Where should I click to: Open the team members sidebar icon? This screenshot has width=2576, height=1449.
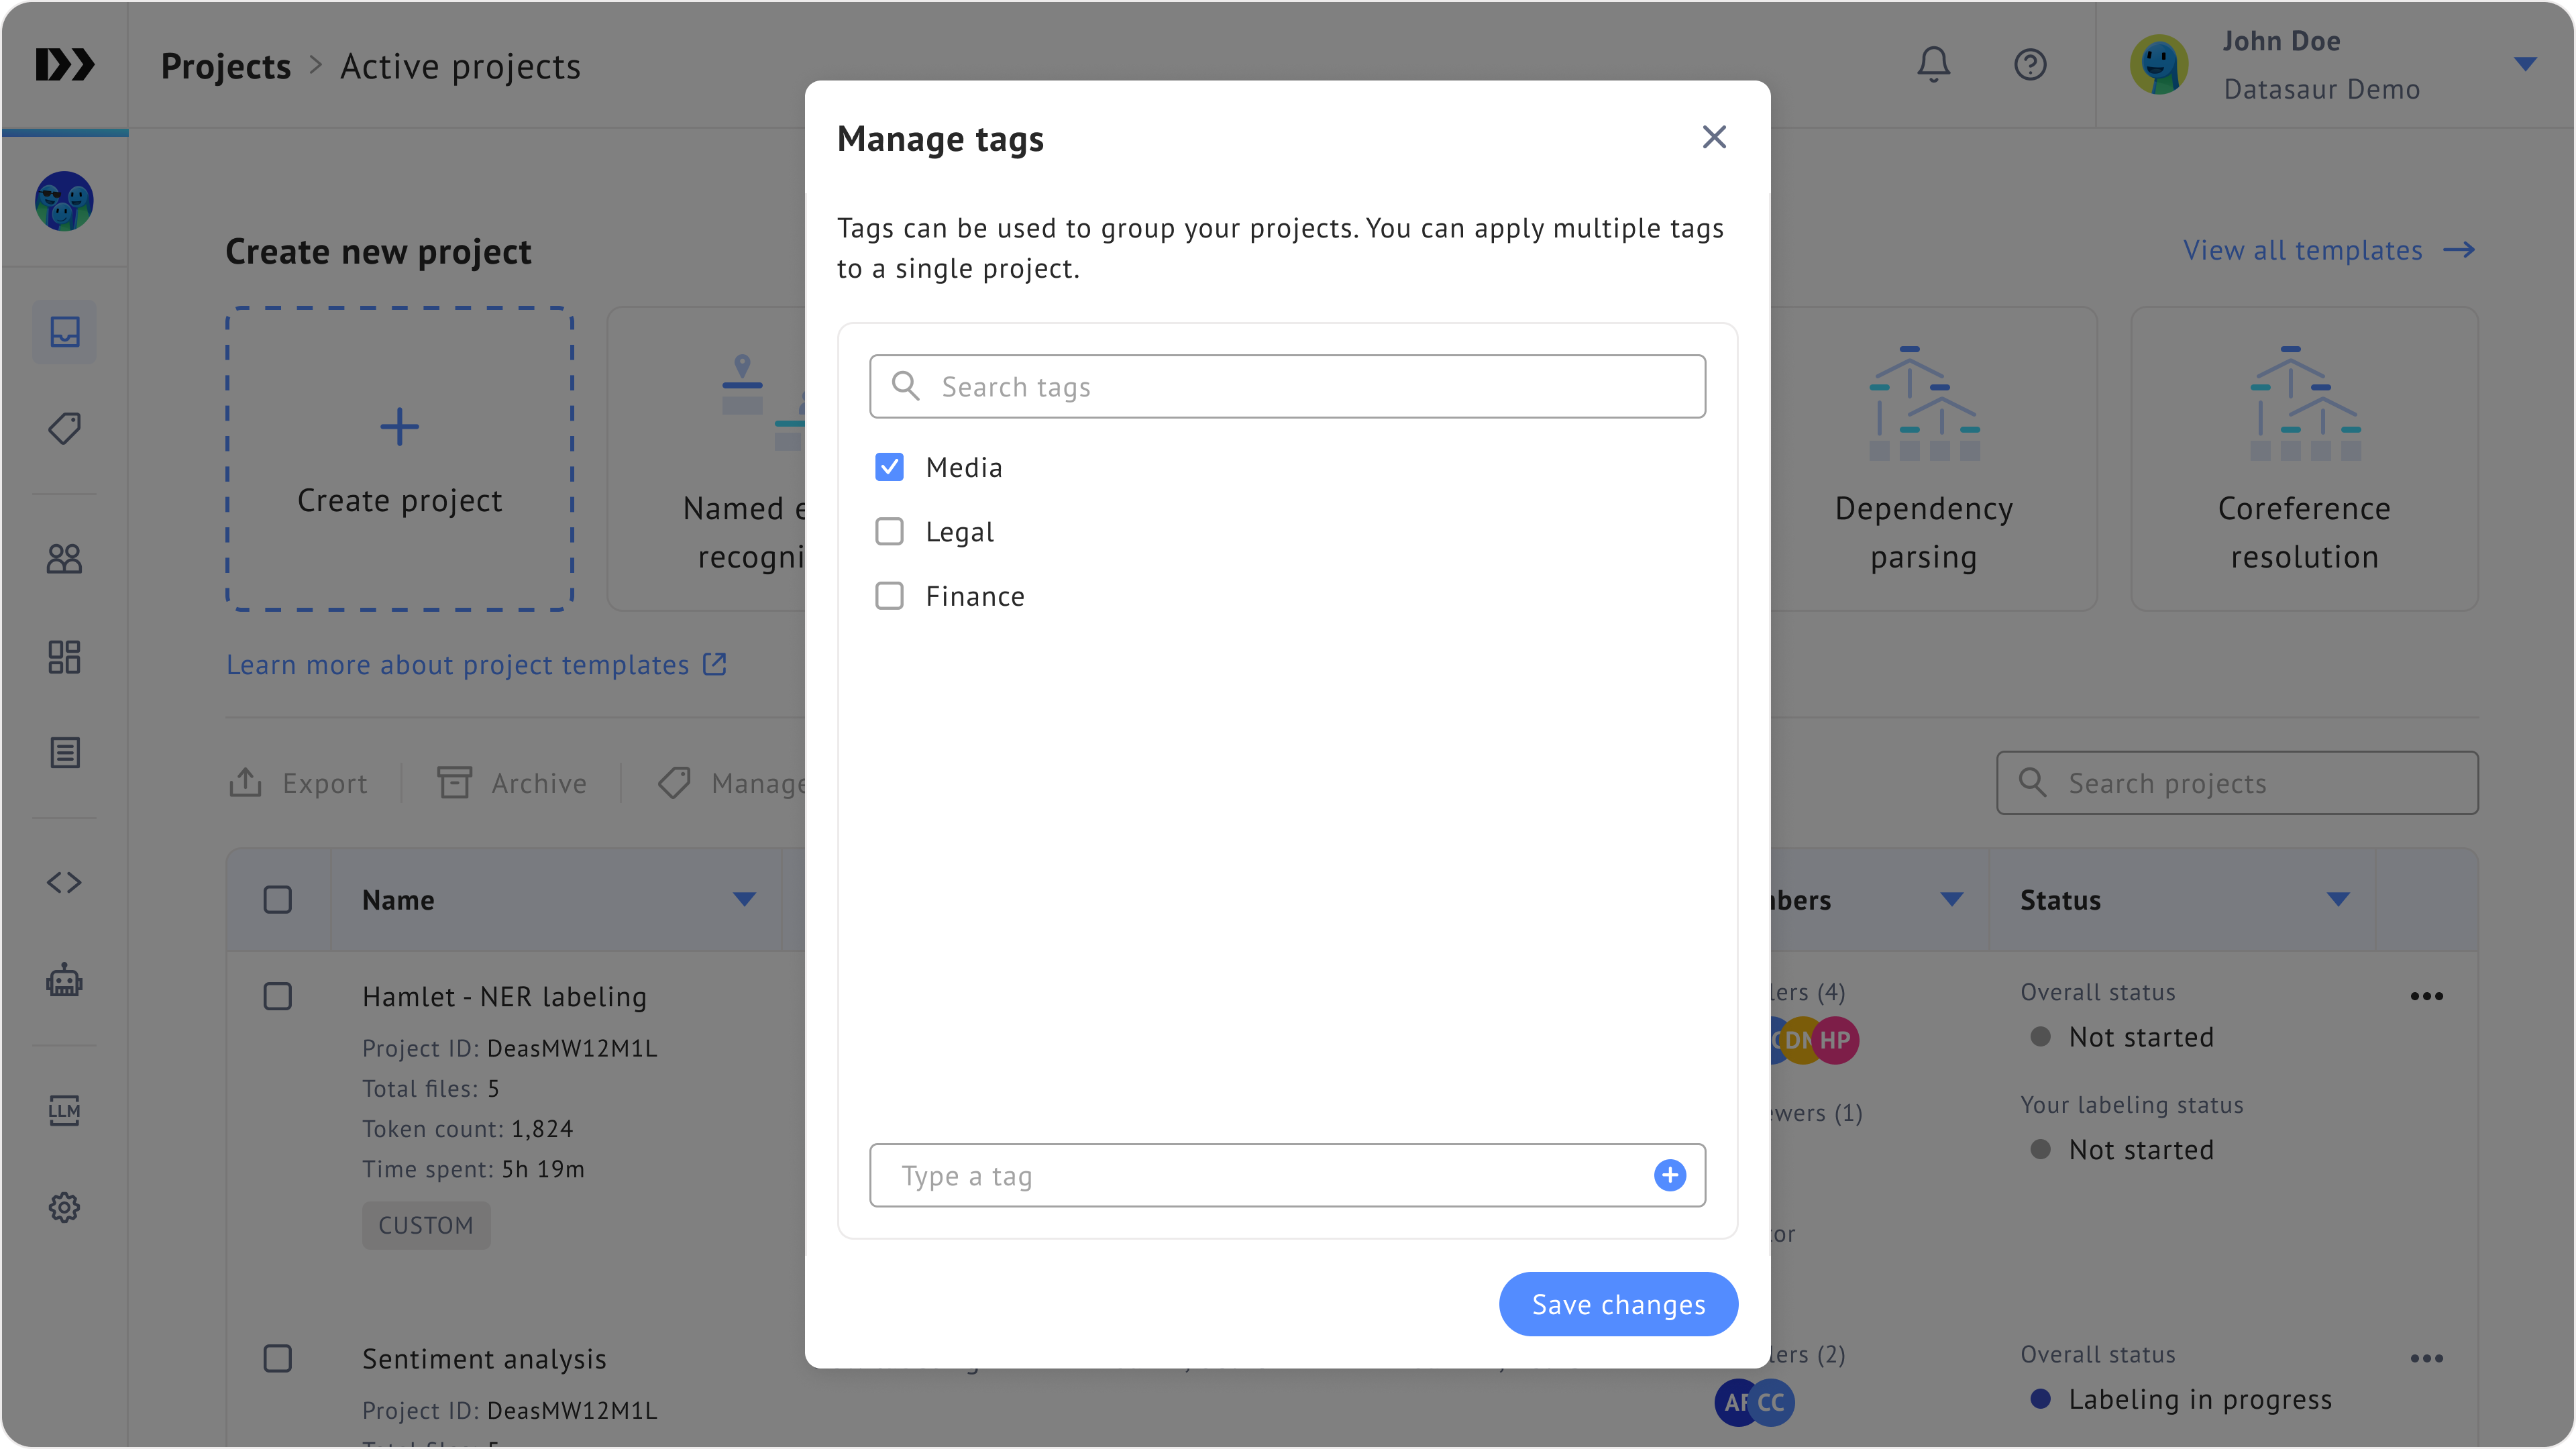click(65, 558)
